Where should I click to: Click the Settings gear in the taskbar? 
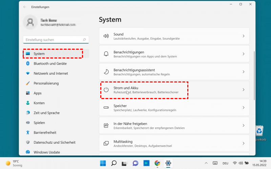click(168, 163)
